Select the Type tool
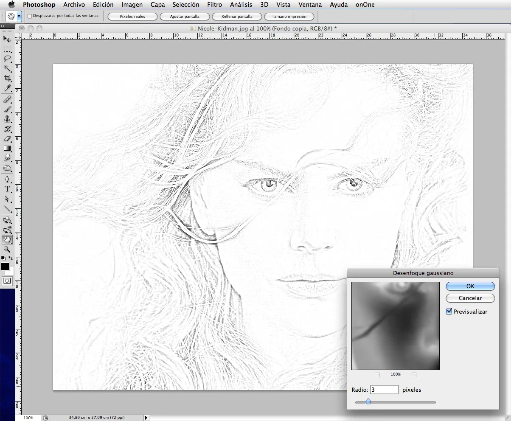511x421 pixels. coord(7,189)
